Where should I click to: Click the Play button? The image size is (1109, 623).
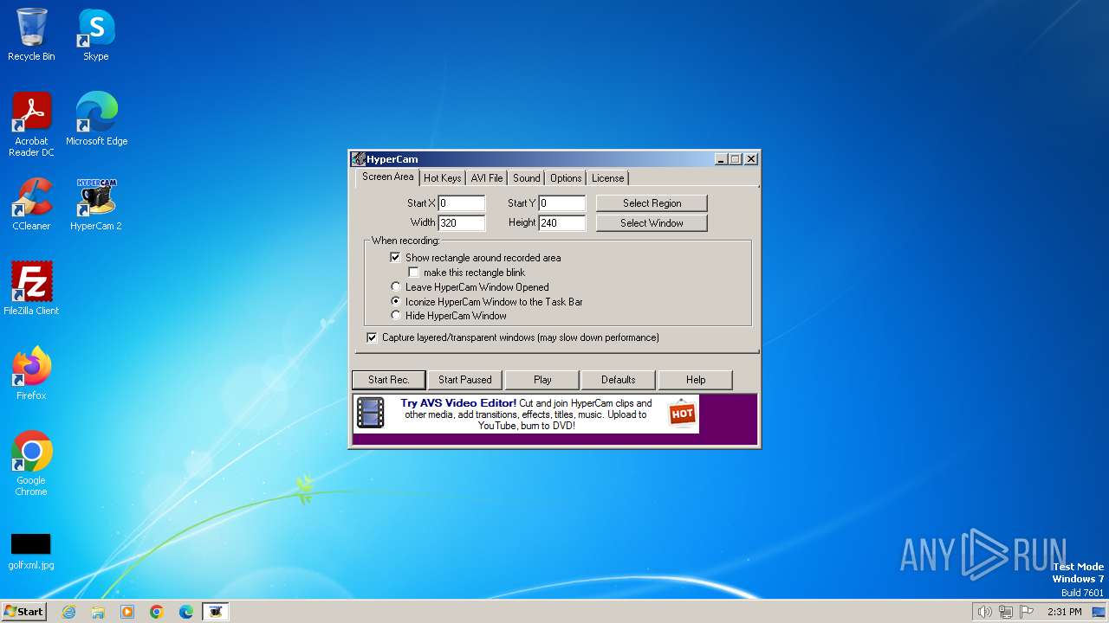pos(542,380)
